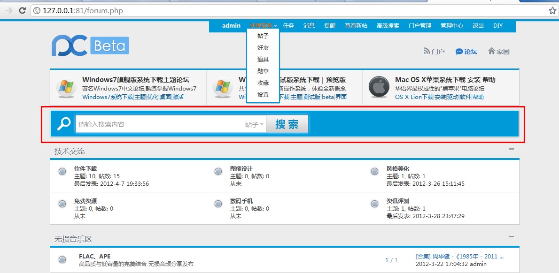Open 门户 with RSS icon
This screenshot has width=559, height=273.
(434, 51)
